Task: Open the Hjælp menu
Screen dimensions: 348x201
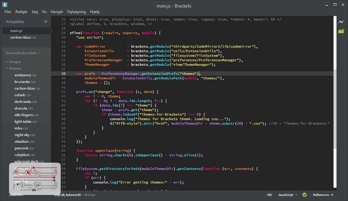Action: coord(95,12)
